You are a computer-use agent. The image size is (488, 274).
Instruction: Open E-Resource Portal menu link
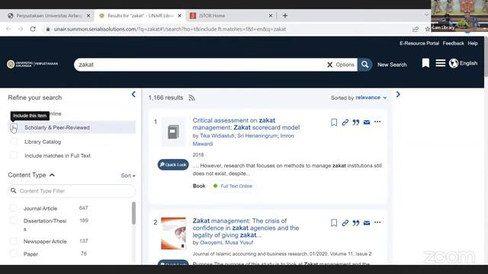419,43
